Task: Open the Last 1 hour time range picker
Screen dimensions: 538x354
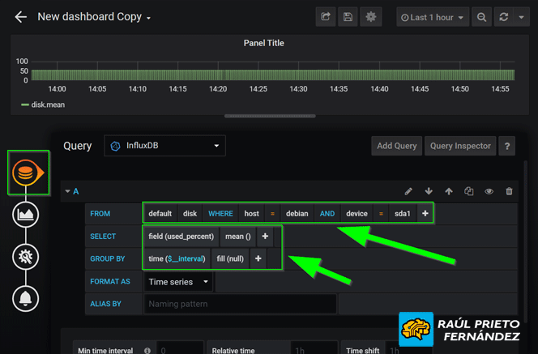Action: (433, 17)
